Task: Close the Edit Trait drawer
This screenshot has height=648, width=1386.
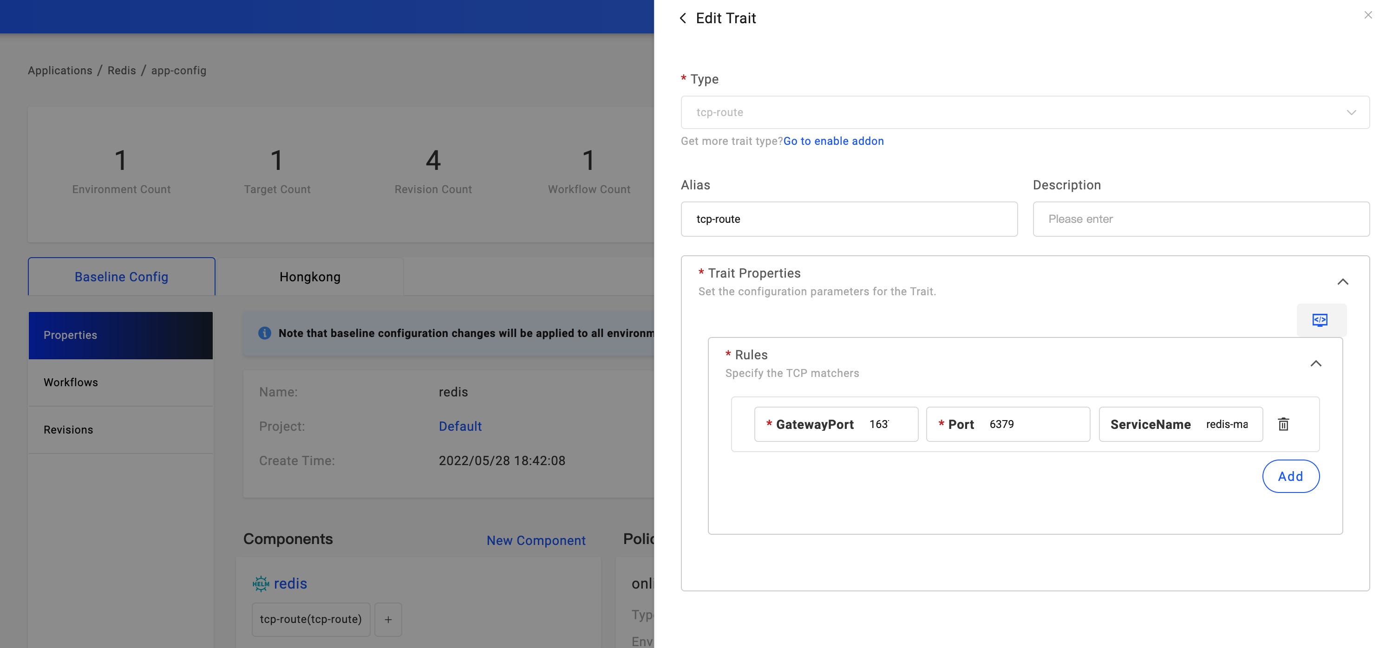Action: coord(1368,15)
